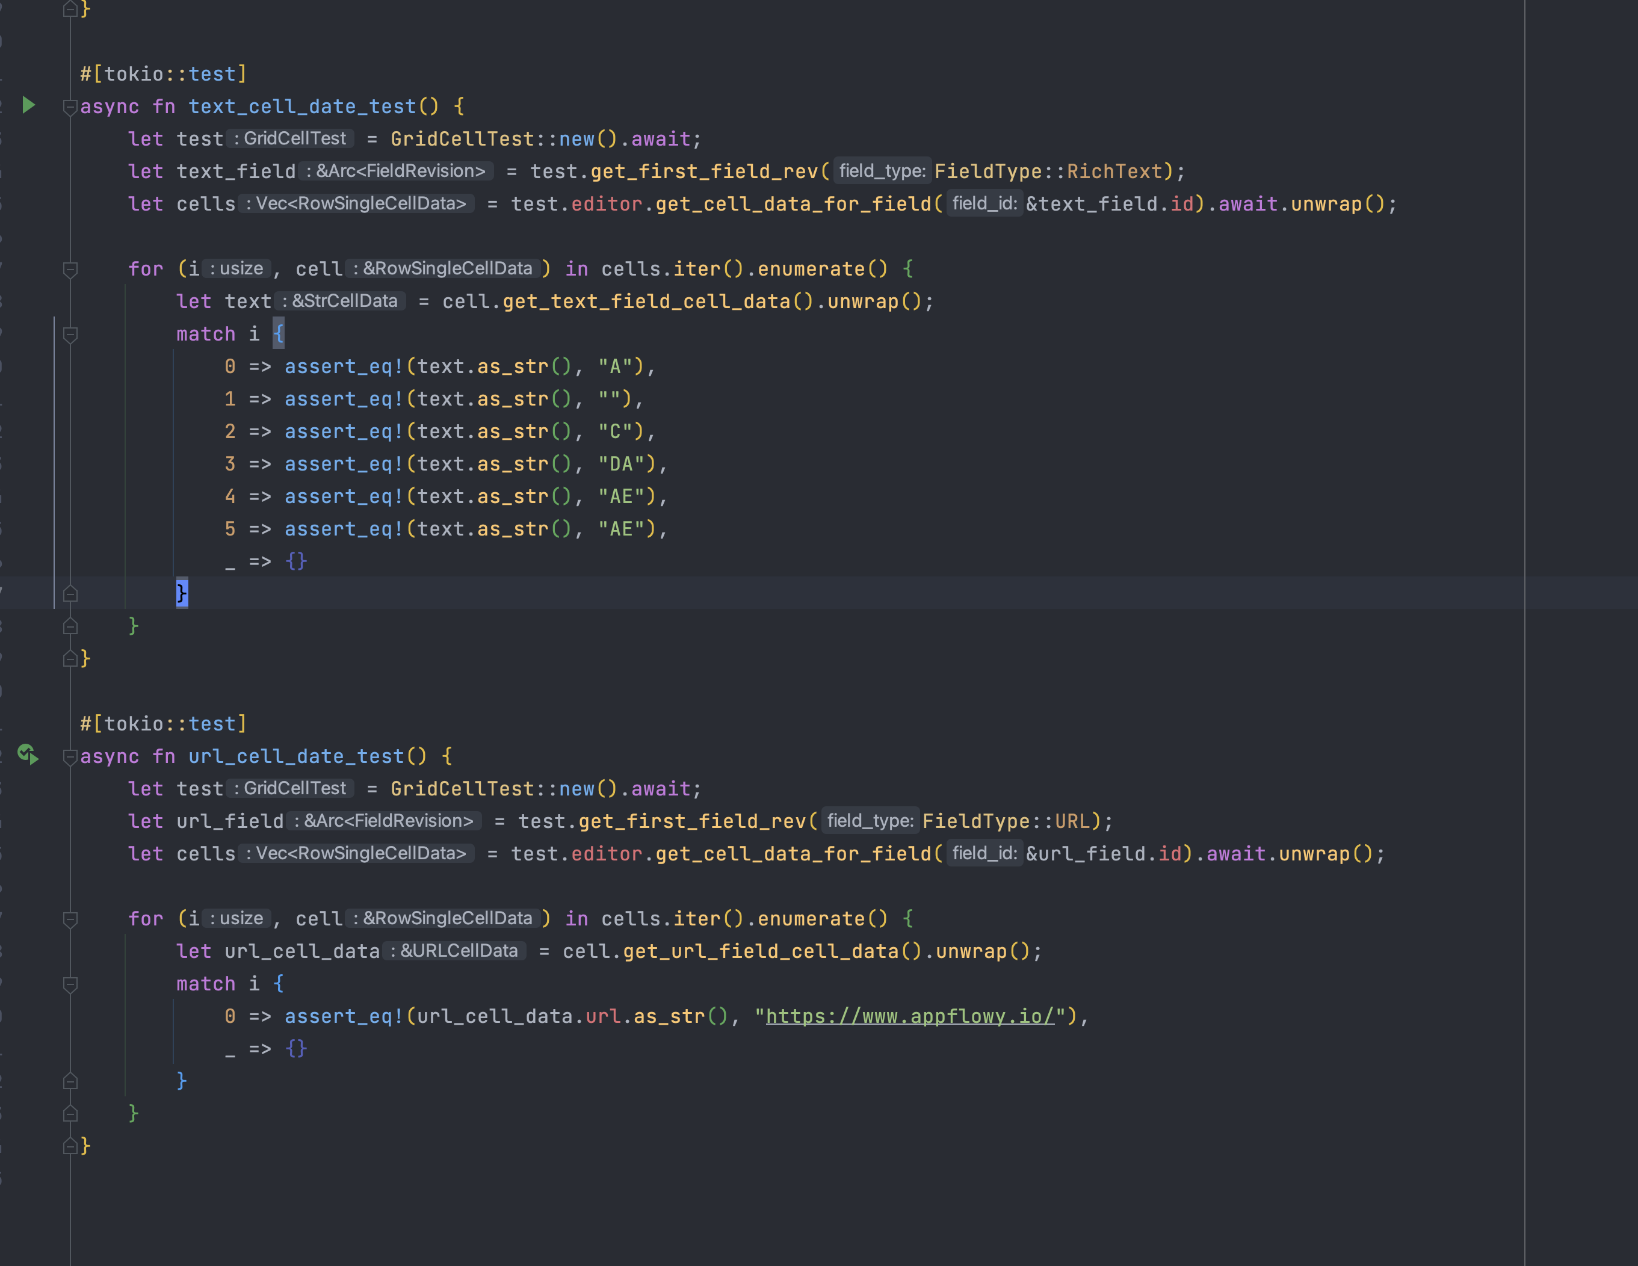Open the https://www.appflowy.io/ link
This screenshot has height=1266, width=1638.
coord(909,1016)
